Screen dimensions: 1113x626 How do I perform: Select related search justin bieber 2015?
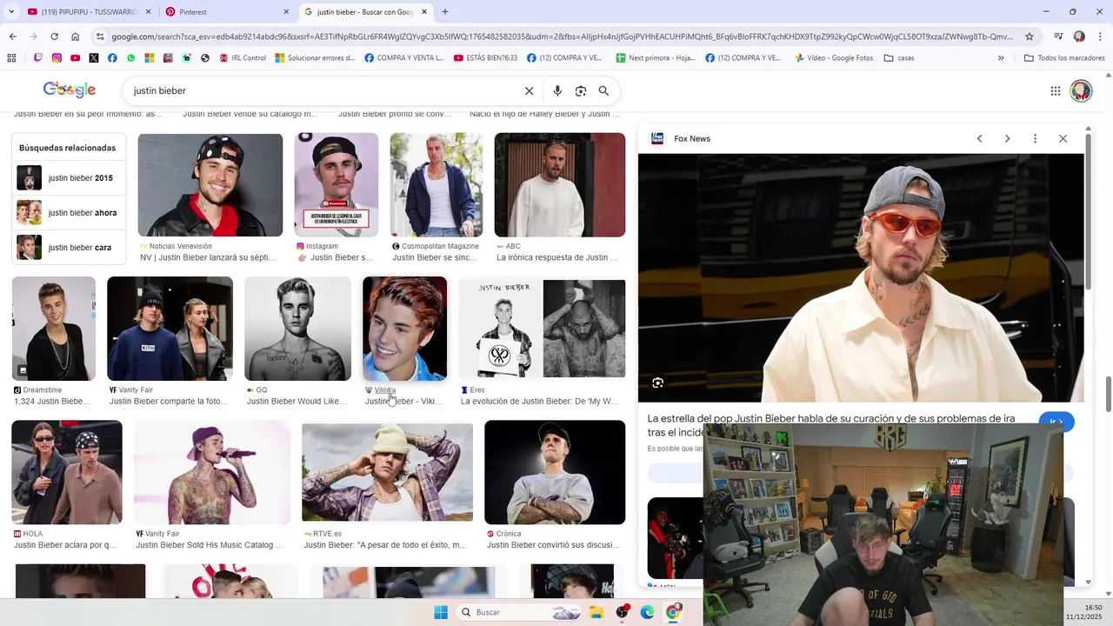click(x=69, y=178)
